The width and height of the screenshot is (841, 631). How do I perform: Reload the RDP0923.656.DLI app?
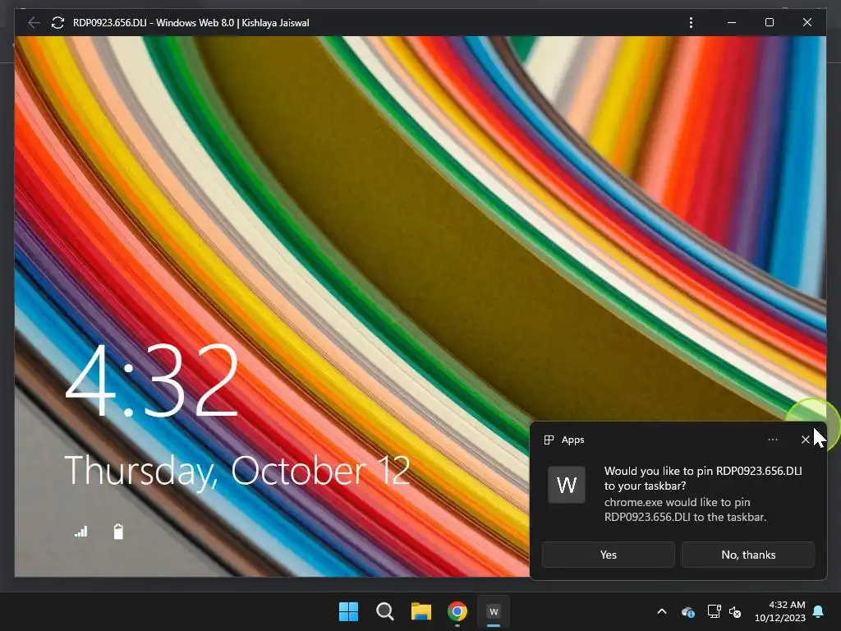click(x=57, y=22)
